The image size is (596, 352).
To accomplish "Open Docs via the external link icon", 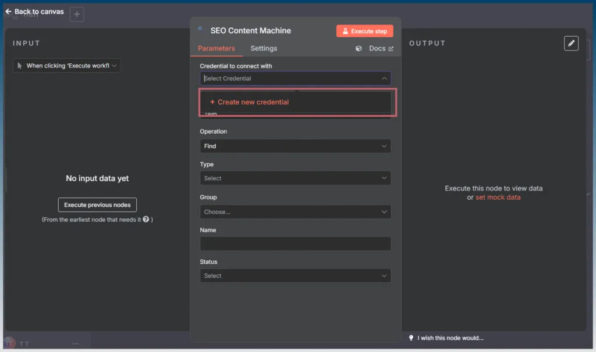I will (x=391, y=49).
